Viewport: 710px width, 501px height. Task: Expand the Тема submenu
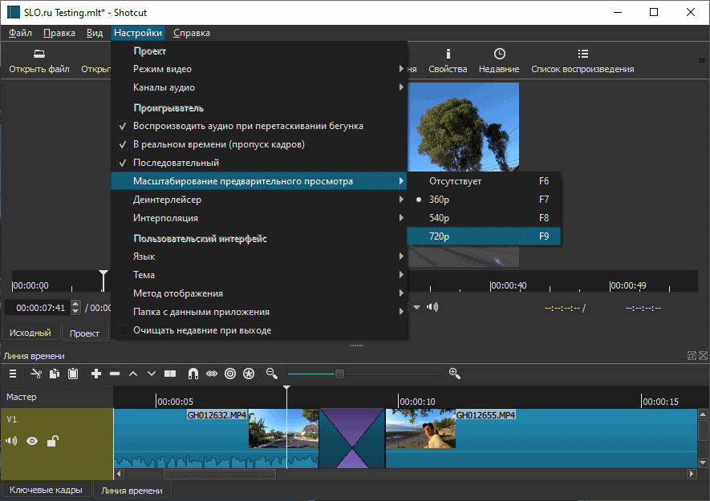(144, 274)
